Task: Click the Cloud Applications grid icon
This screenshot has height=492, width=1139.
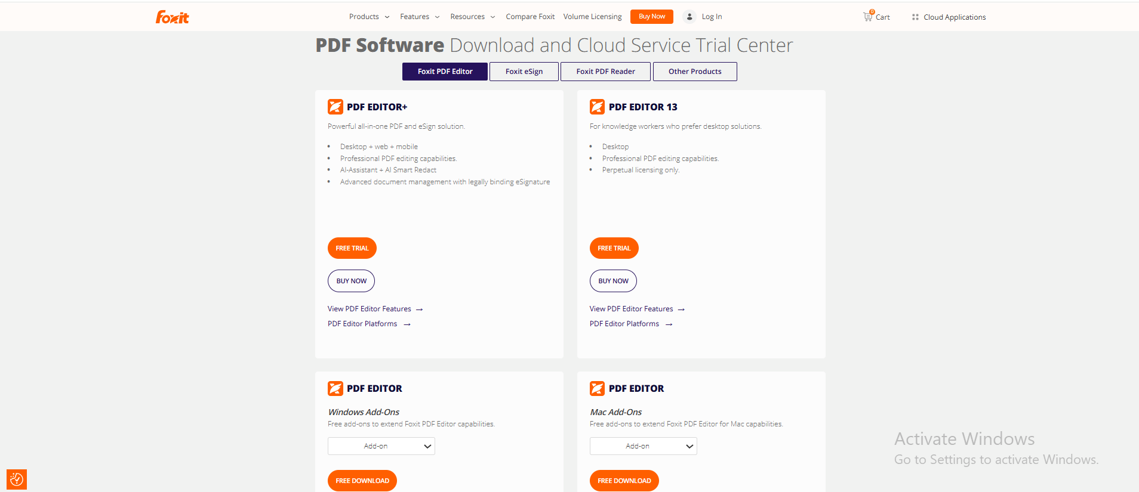Action: 915,17
